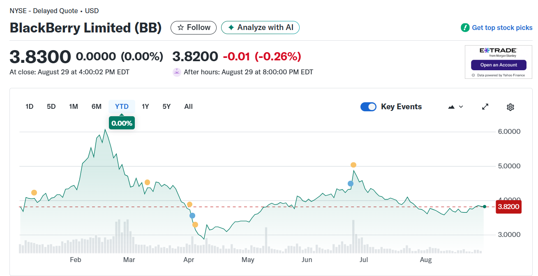Click the orange event marker at June peak
The width and height of the screenshot is (538, 276).
pyautogui.click(x=353, y=165)
